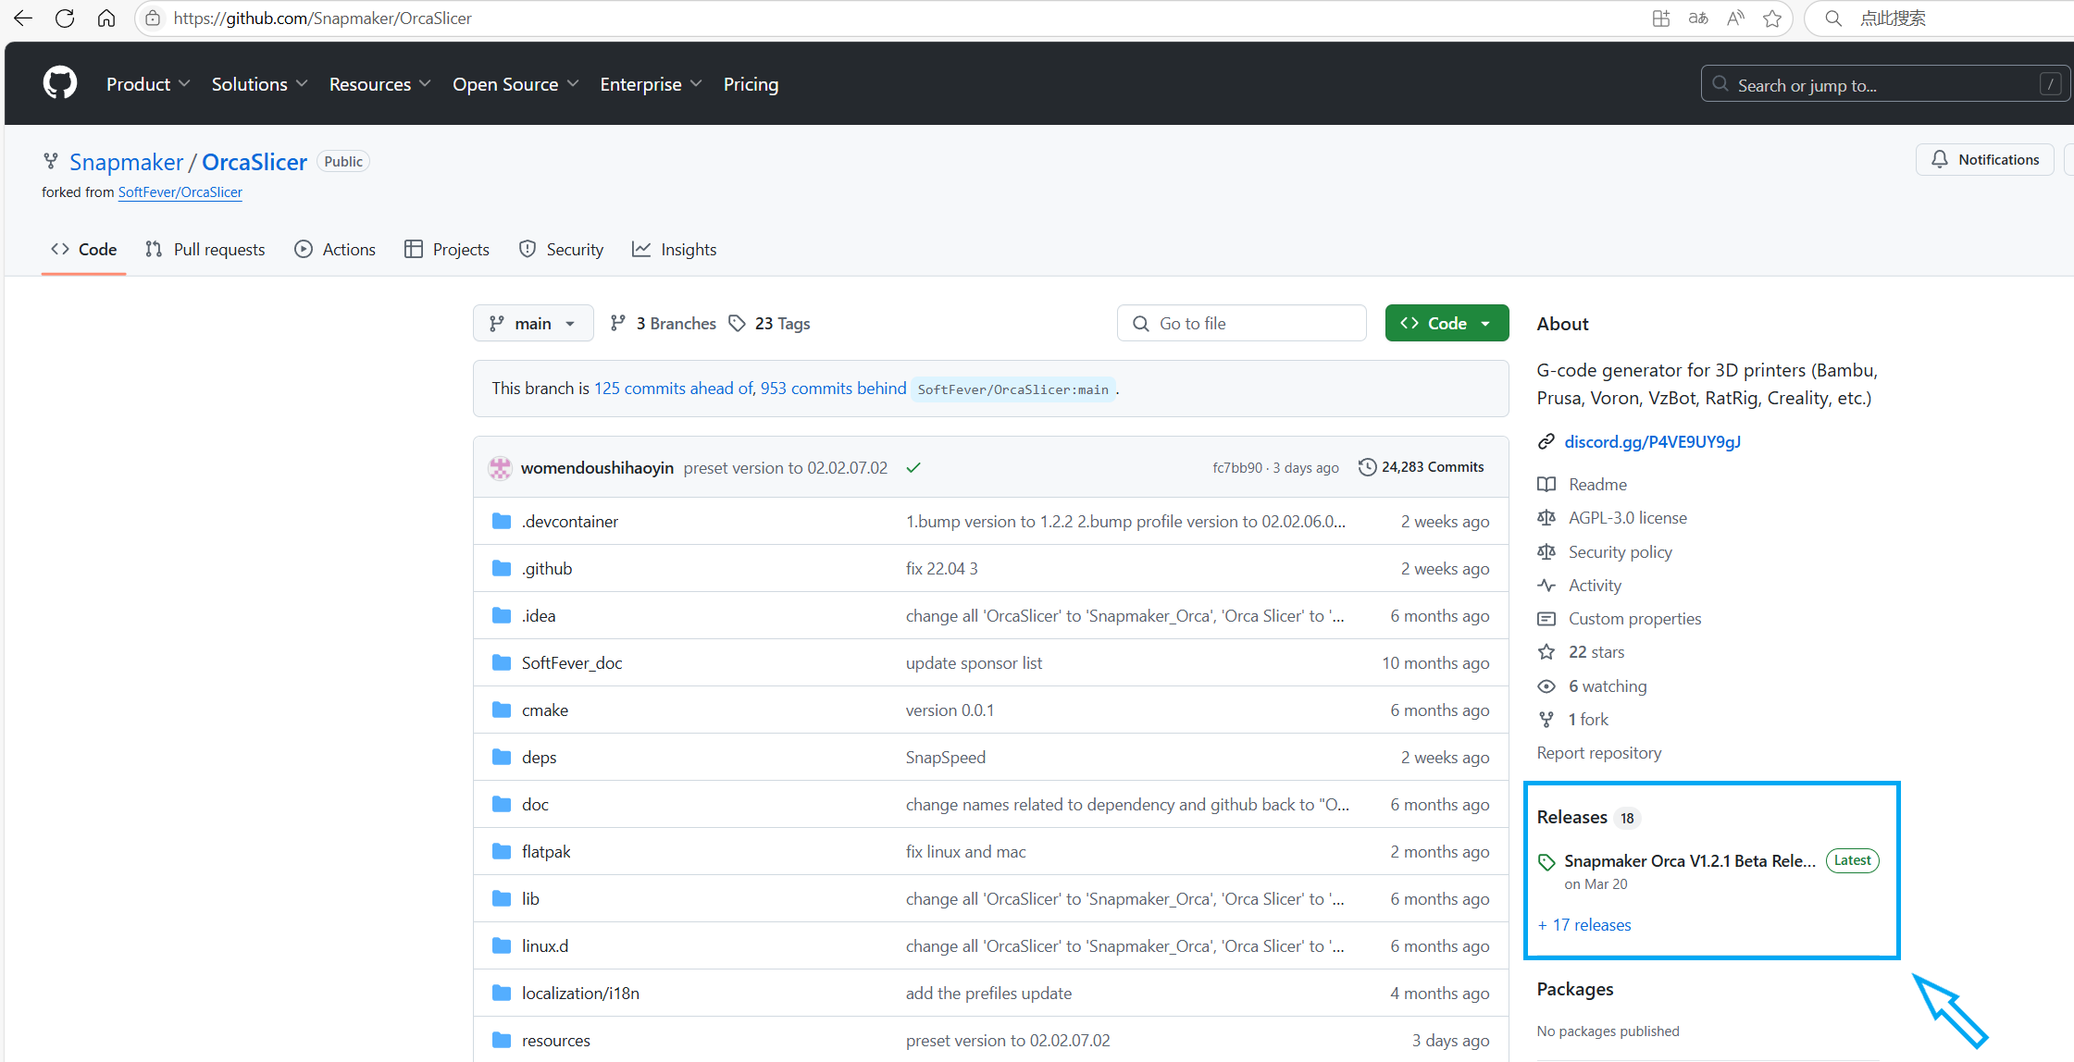The image size is (2074, 1062).
Task: Open the Pricing page
Action: point(751,84)
